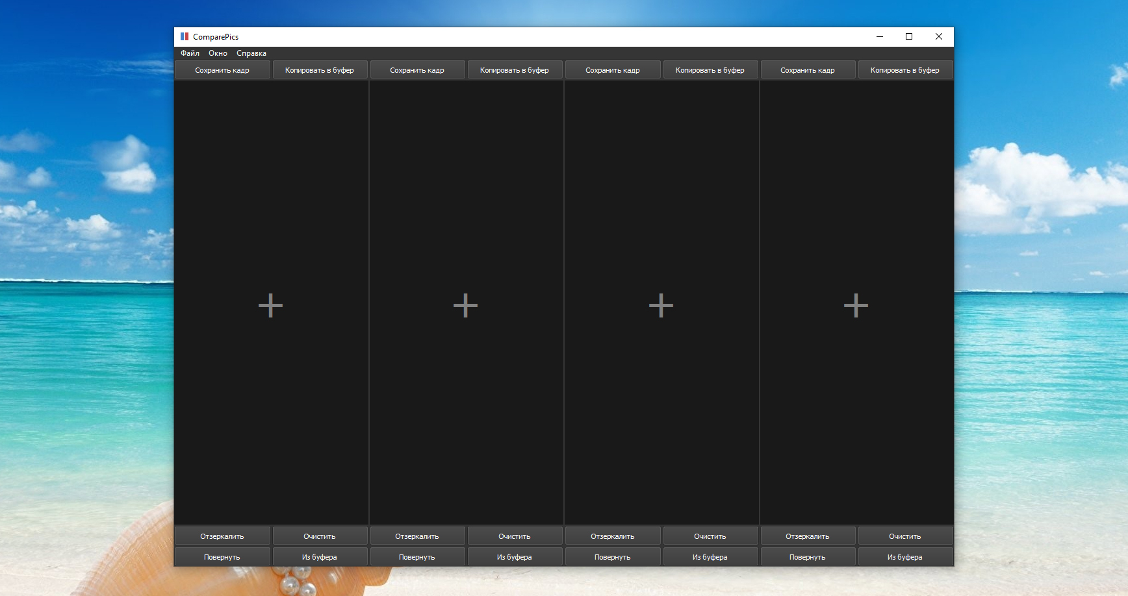
Task: Click the plus icon in the third panel
Action: tap(661, 305)
